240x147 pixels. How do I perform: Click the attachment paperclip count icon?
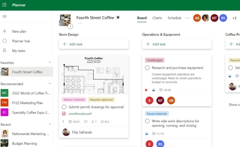click(93, 122)
